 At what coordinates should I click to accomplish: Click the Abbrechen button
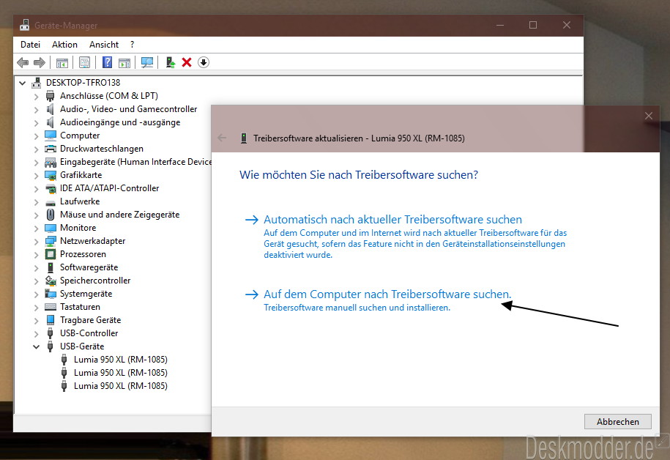coord(617,421)
